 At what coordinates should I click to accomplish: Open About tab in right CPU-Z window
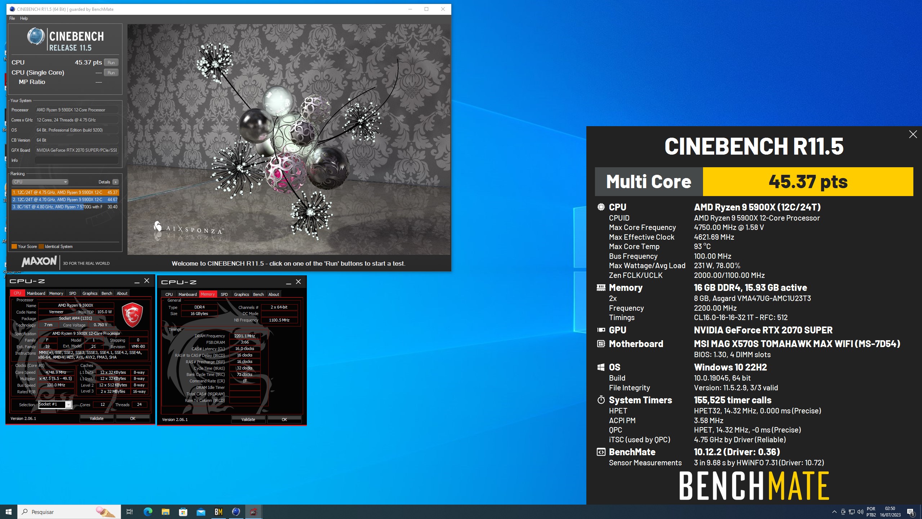tap(274, 294)
